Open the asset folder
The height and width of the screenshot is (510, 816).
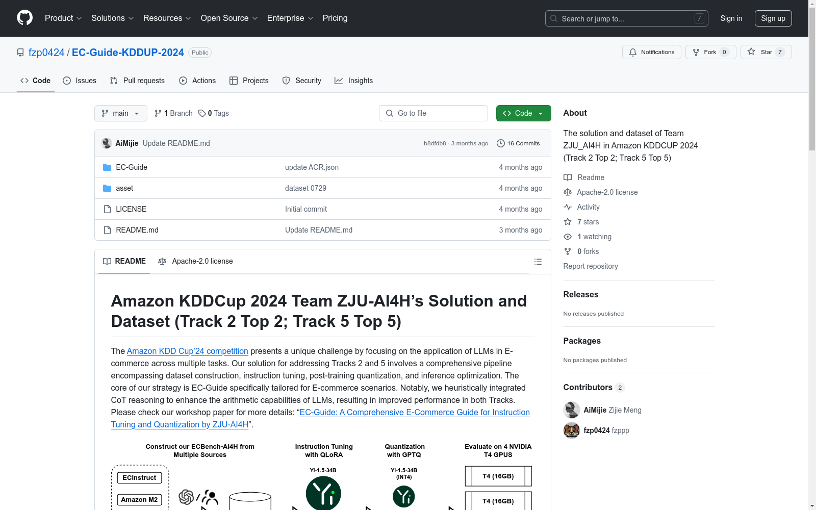click(x=124, y=188)
